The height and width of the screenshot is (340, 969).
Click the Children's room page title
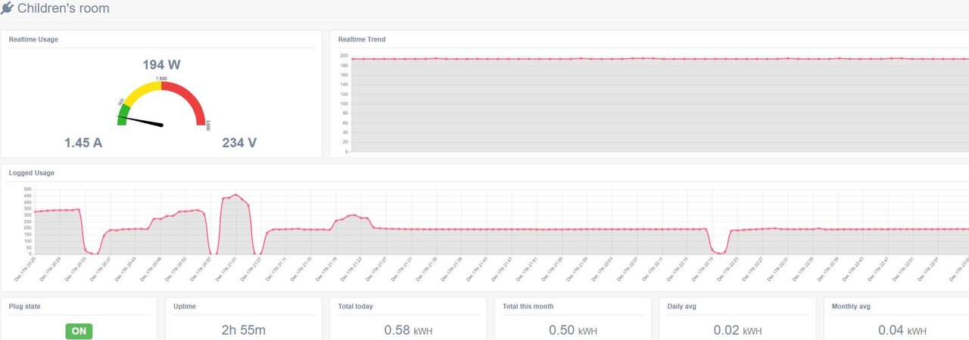click(63, 8)
